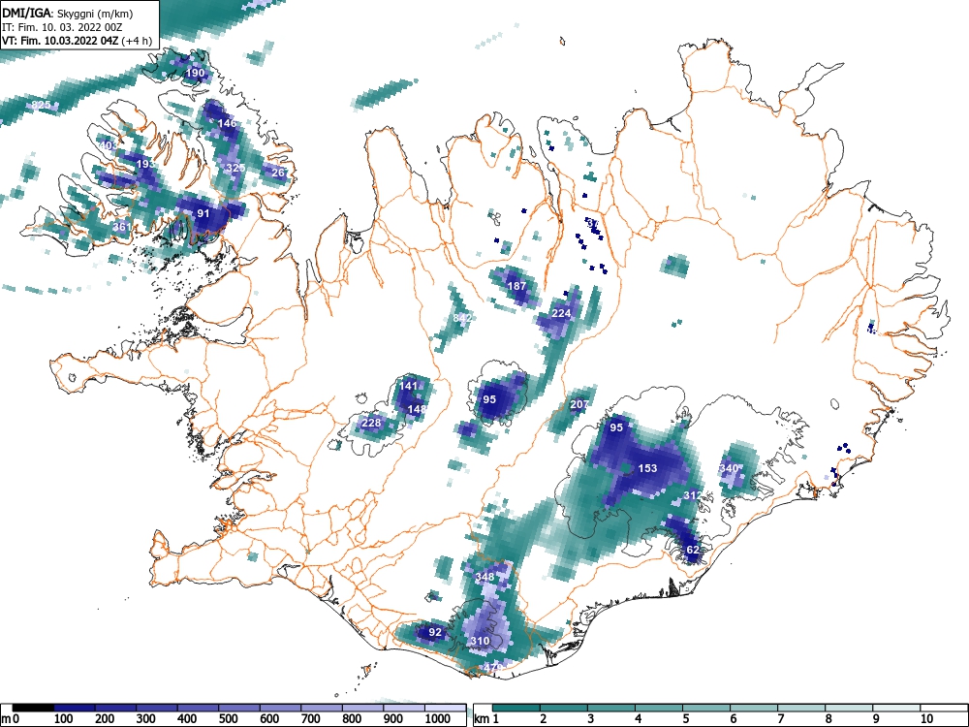969x727 pixels.
Task: Click the 146 visibility label
Action: pos(227,123)
